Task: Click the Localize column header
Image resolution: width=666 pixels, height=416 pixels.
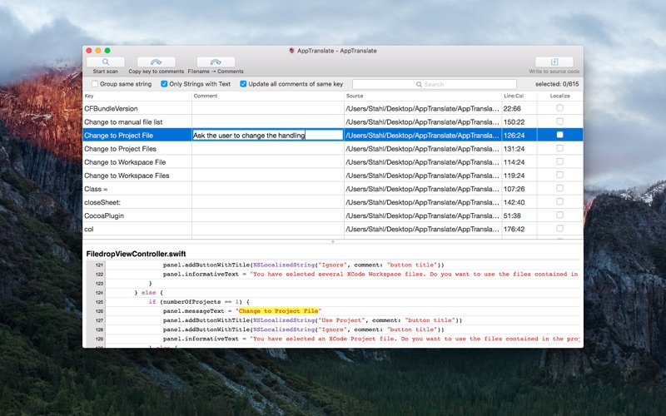Action: click(x=559, y=96)
